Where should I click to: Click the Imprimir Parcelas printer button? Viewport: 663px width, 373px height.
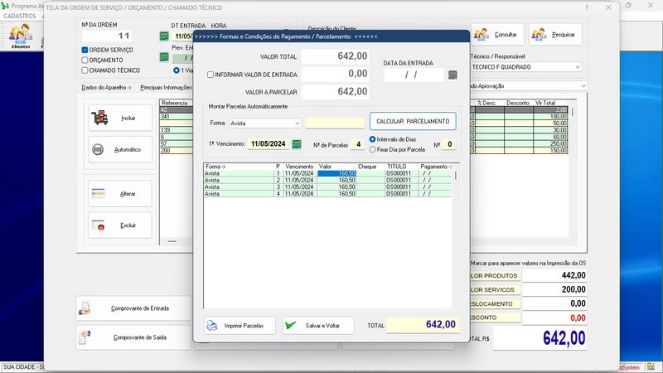[x=240, y=326]
